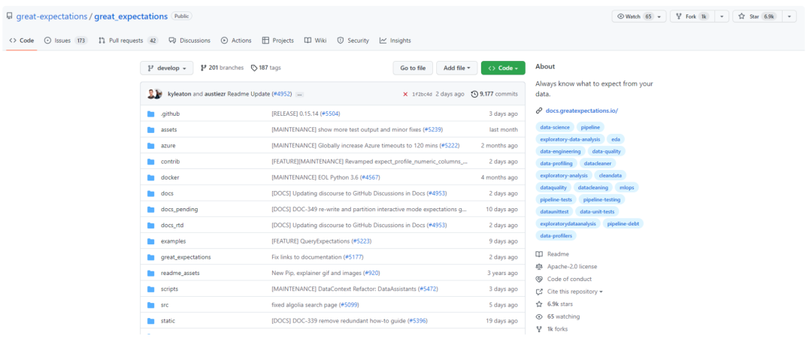Click the failed status X icon
The image size is (812, 342).
405,94
